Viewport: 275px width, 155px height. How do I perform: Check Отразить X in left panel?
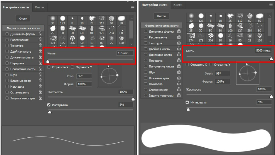(x=49, y=67)
